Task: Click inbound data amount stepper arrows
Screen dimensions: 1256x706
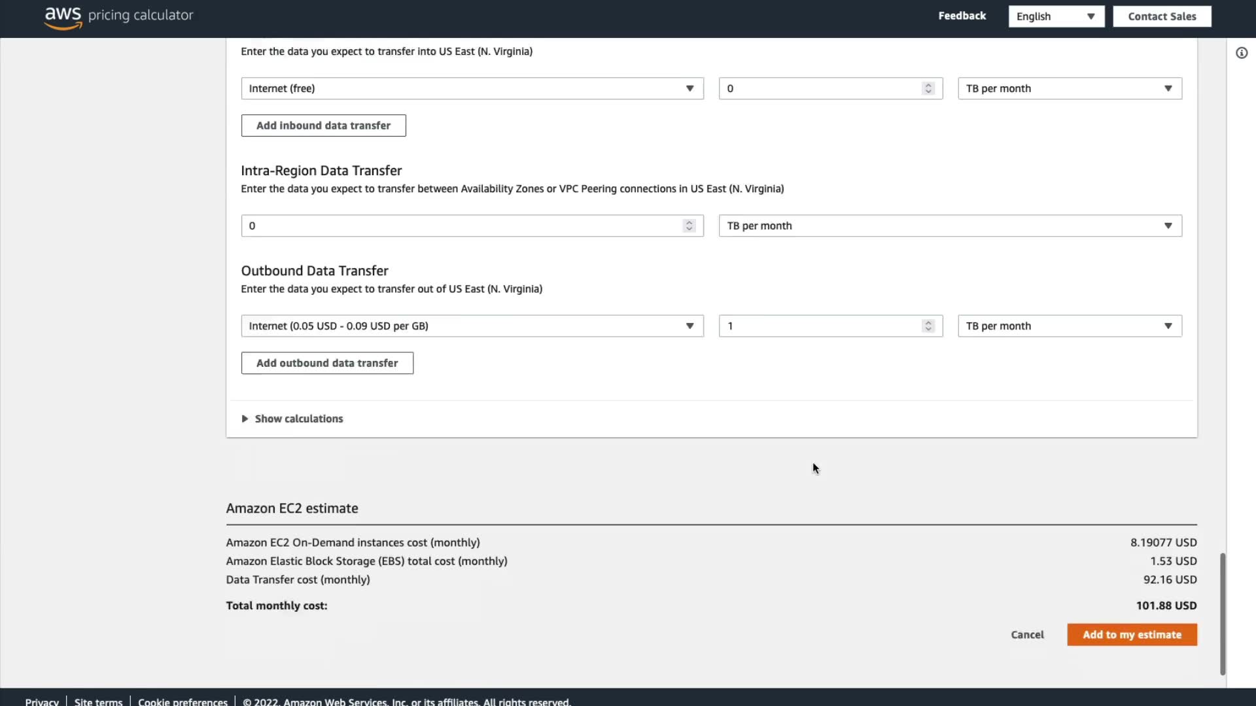Action: click(x=928, y=88)
